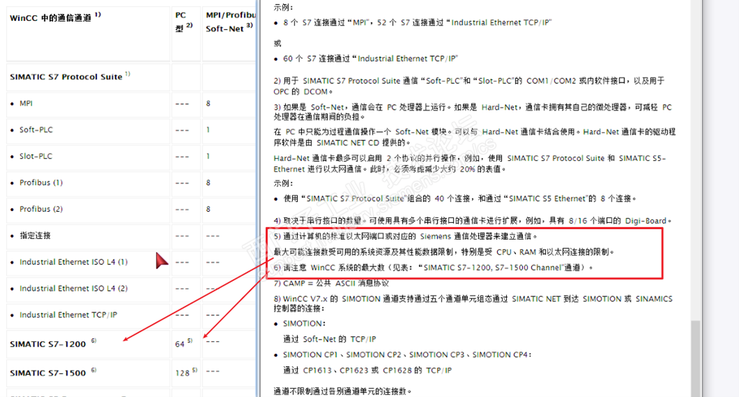The width and height of the screenshot is (739, 397).
Task: Click the "指定连接" table entry
Action: pyautogui.click(x=35, y=236)
